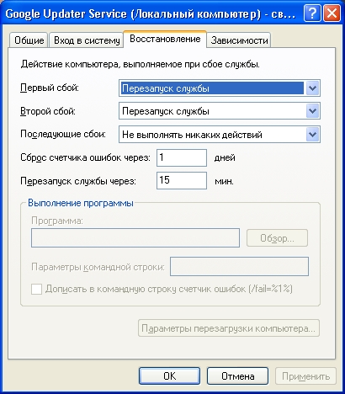Click the Программа path field
The height and width of the screenshot is (394, 345).
[135, 238]
